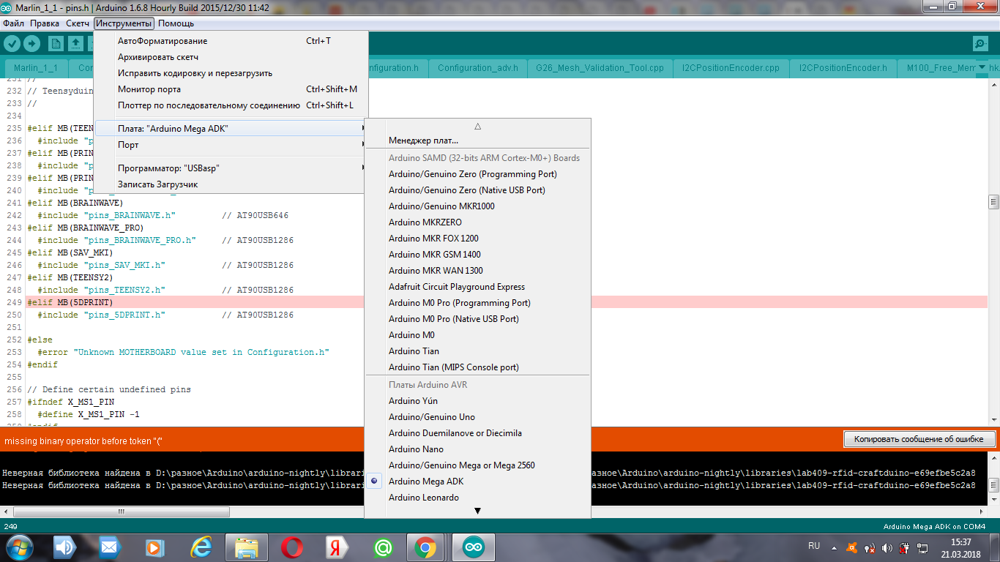Viewport: 1000px width, 562px height.
Task: Close the Инструменты menu
Action: tap(124, 23)
